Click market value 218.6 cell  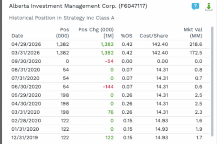pos(196,44)
